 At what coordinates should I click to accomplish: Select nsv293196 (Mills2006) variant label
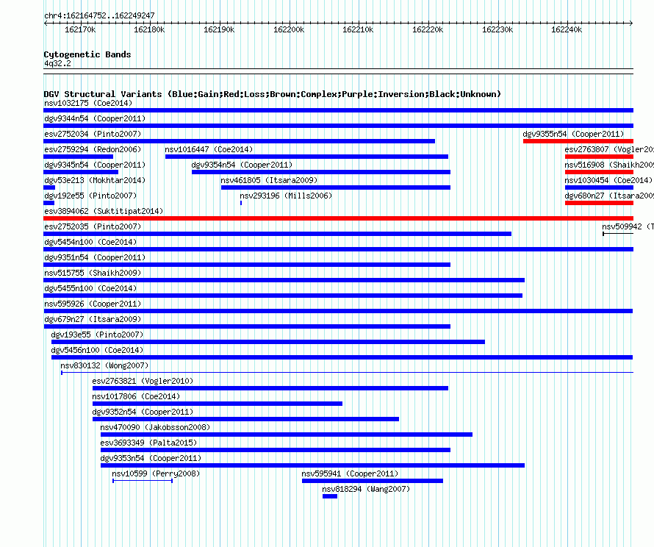tap(286, 196)
